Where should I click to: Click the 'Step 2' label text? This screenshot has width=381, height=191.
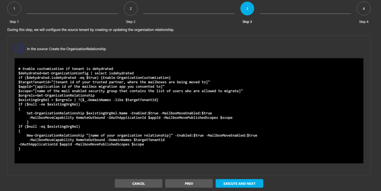pos(131,22)
